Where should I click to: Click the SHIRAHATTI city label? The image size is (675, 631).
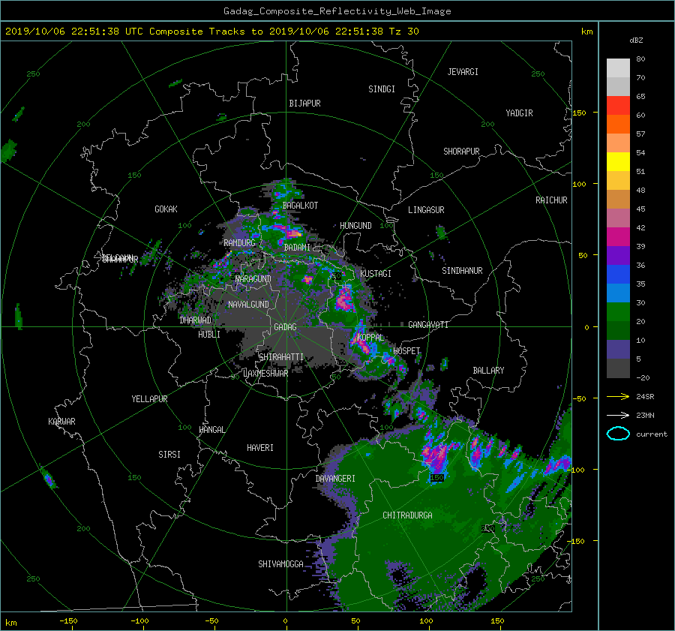tap(281, 357)
